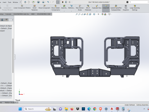Screen dimensions: 149x112
Task: Open the Window menu
Action: point(15,2)
